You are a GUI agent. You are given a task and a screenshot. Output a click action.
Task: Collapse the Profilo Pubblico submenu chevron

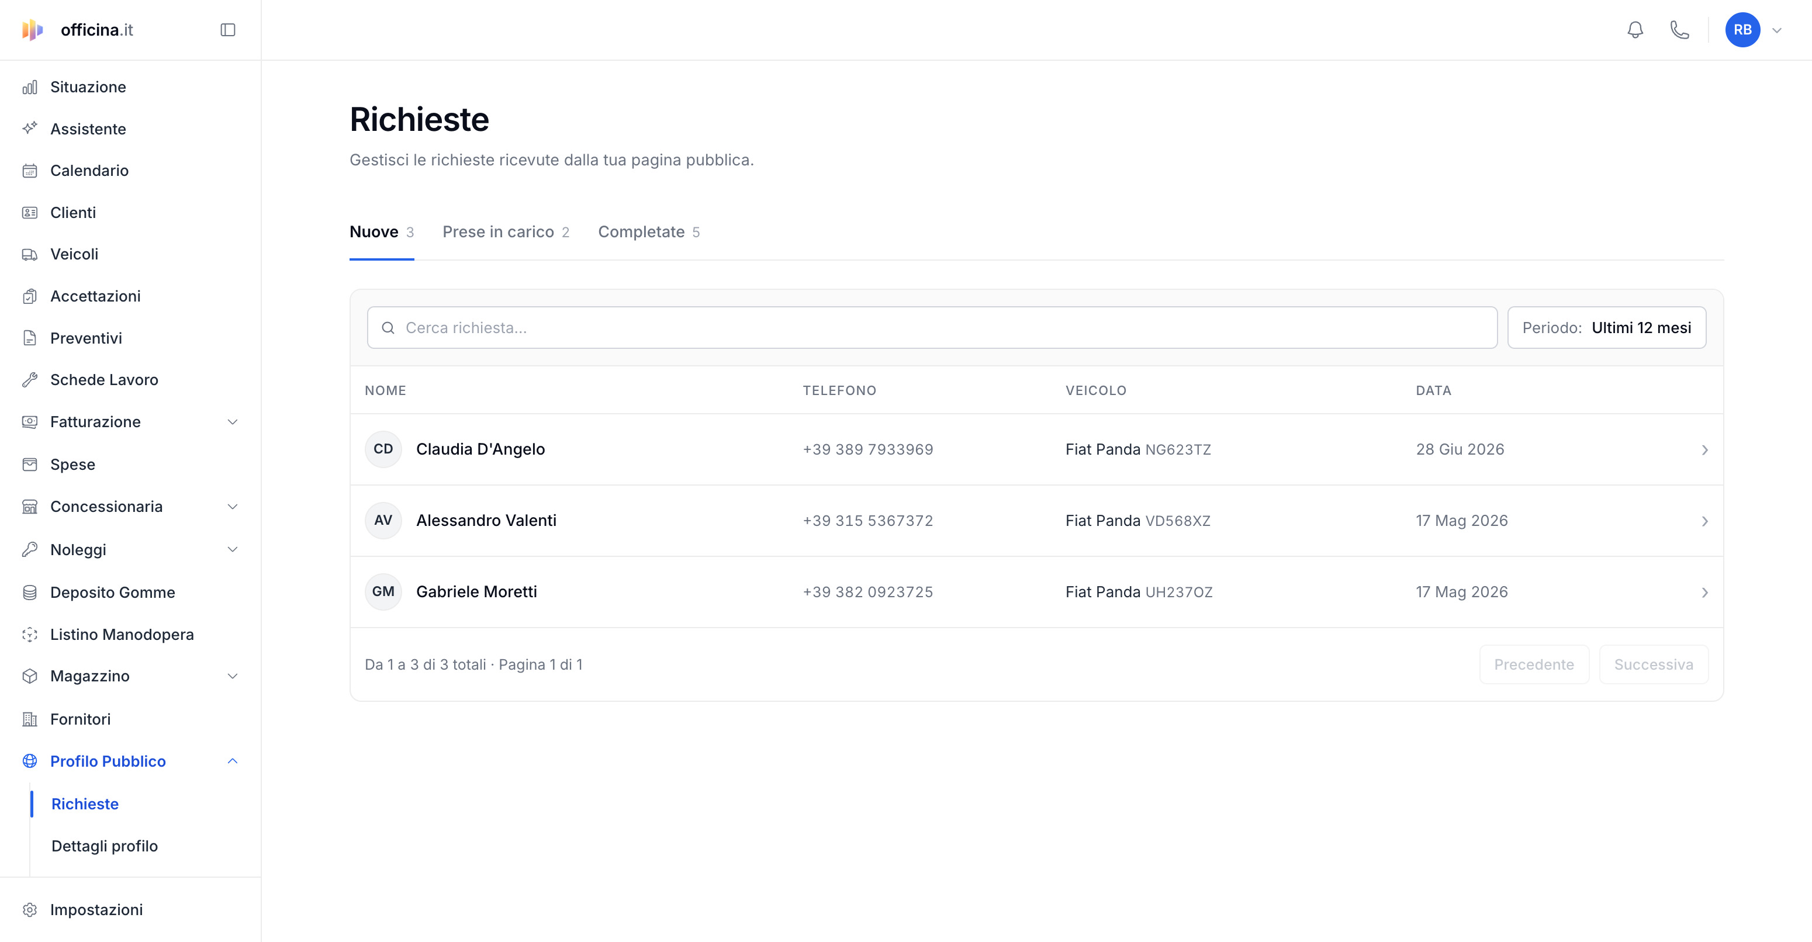click(x=232, y=761)
